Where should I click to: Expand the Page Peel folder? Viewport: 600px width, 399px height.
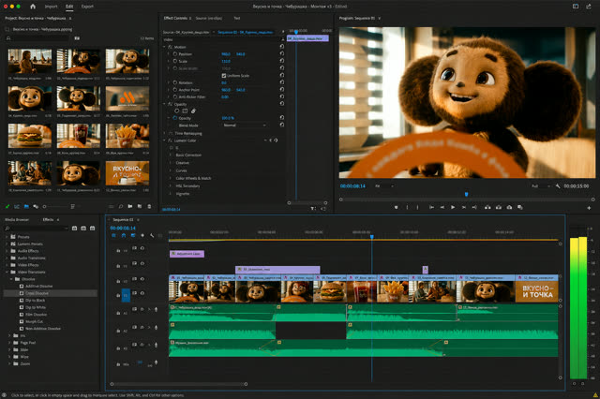tap(9, 343)
